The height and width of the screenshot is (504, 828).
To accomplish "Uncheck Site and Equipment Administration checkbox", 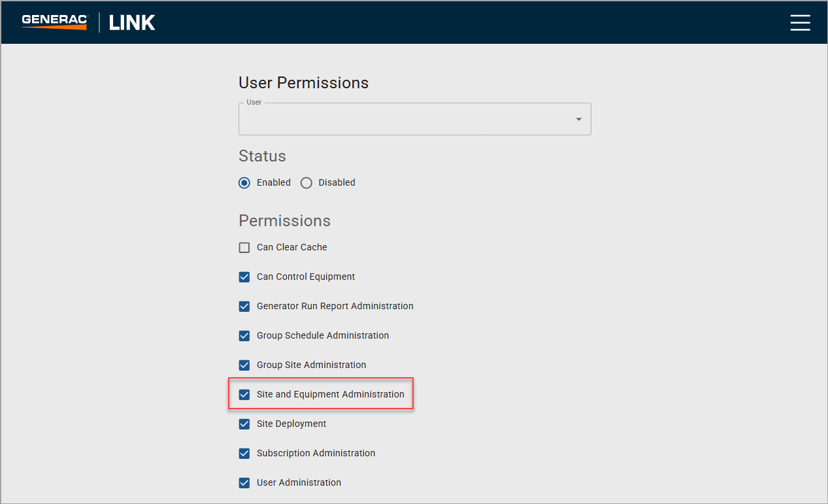I will (x=244, y=395).
